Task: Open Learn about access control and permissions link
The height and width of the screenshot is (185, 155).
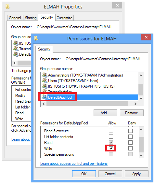Action: click(x=74, y=164)
